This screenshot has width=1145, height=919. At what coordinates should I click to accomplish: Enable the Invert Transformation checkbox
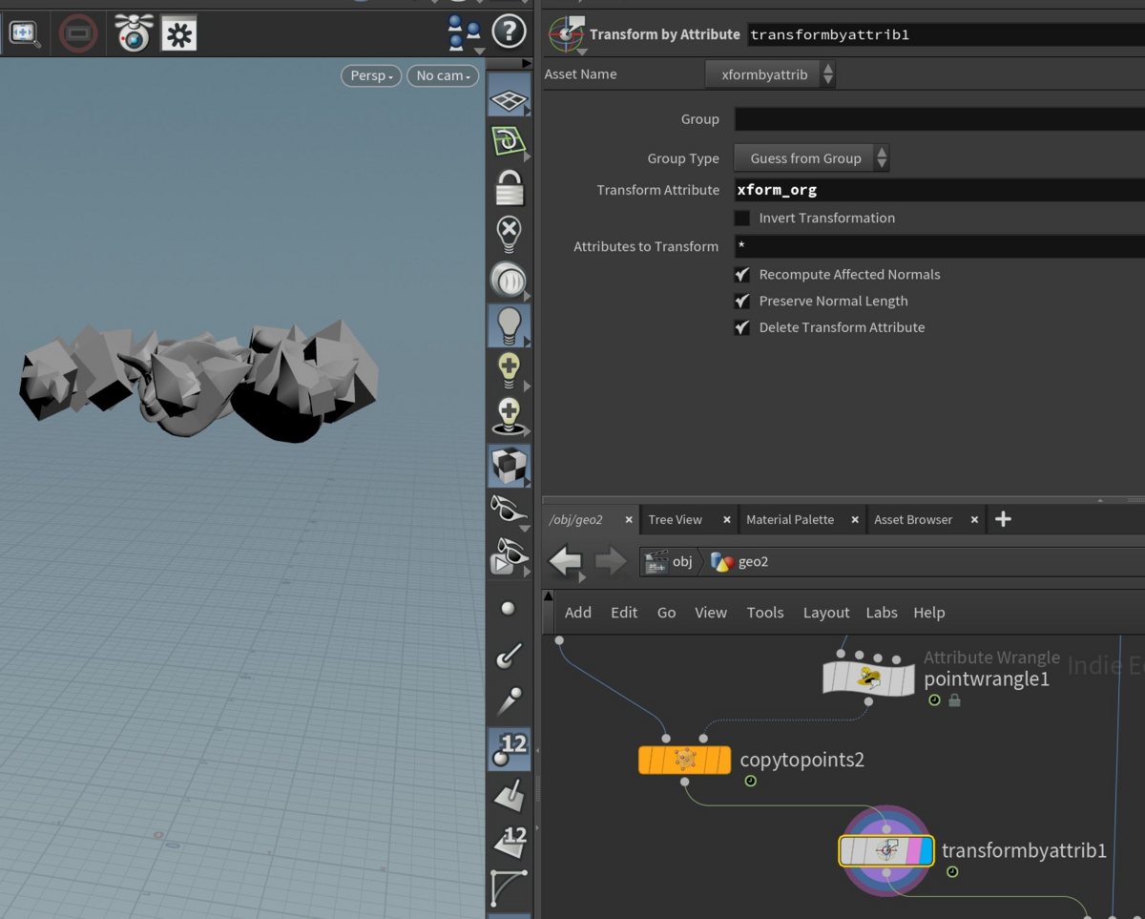pyautogui.click(x=742, y=218)
